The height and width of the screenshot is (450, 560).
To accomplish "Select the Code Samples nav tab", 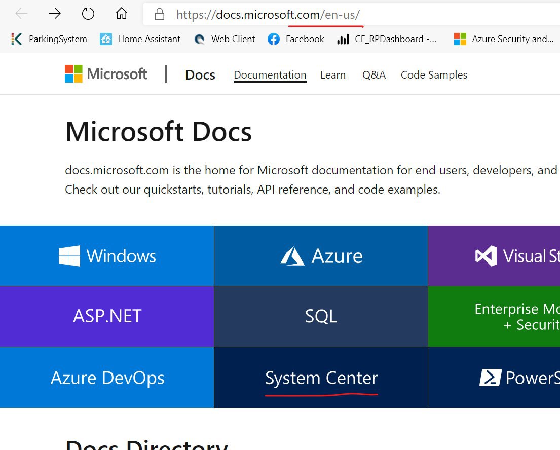I will [434, 75].
